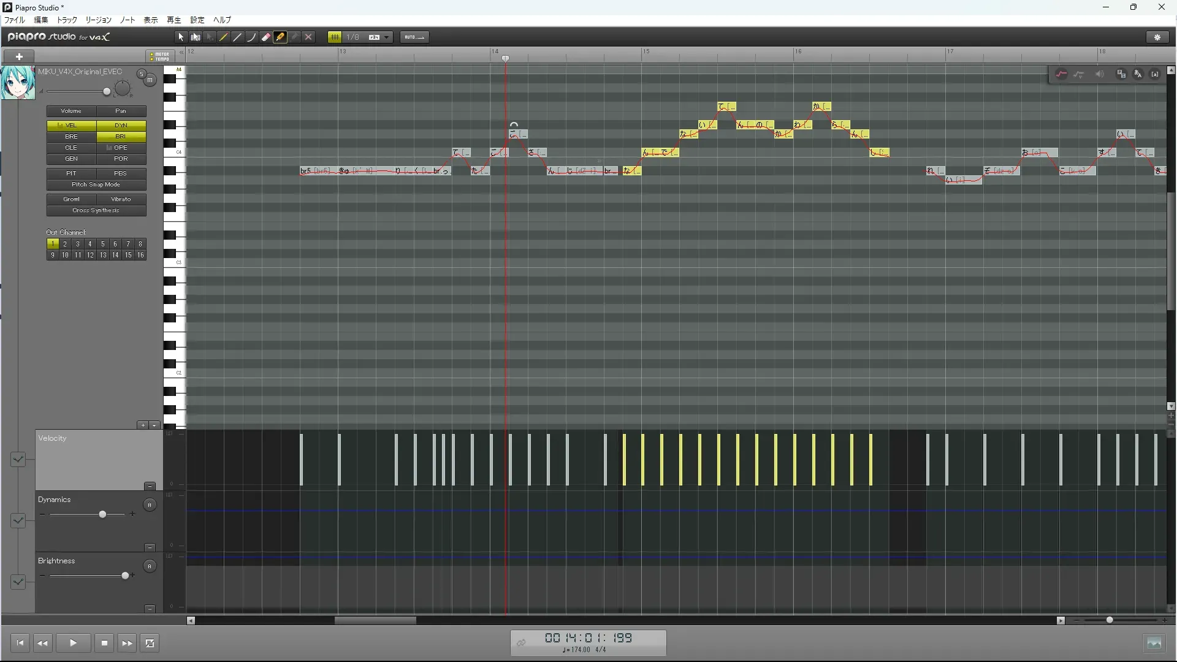Image resolution: width=1177 pixels, height=662 pixels.
Task: Open the 再生 menu
Action: click(173, 20)
